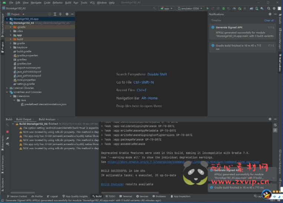Viewport: 283px width, 203px height.
Task: Open Project panel gear settings
Action: pyautogui.click(x=67, y=14)
